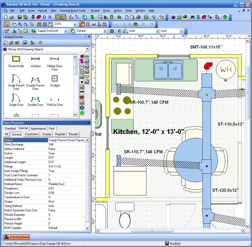
Task: Click the Print icon in the toolbar
Action: pyautogui.click(x=138, y=17)
